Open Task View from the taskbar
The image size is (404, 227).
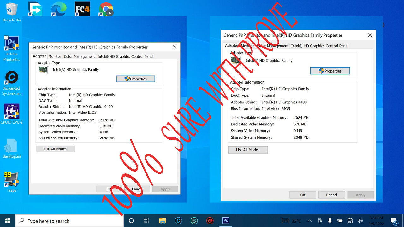coord(146,221)
